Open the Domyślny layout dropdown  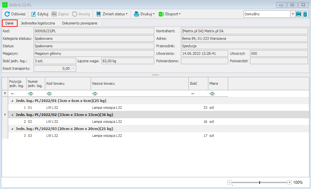pyautogui.click(x=292, y=14)
